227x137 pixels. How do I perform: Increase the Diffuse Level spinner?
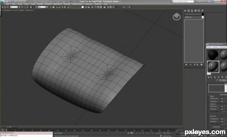225,98
